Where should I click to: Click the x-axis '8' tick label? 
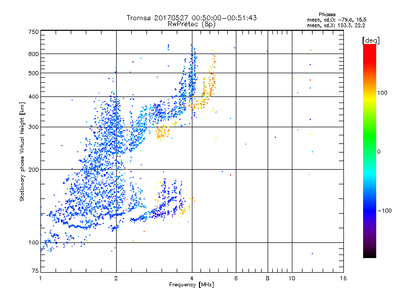tap(268, 278)
